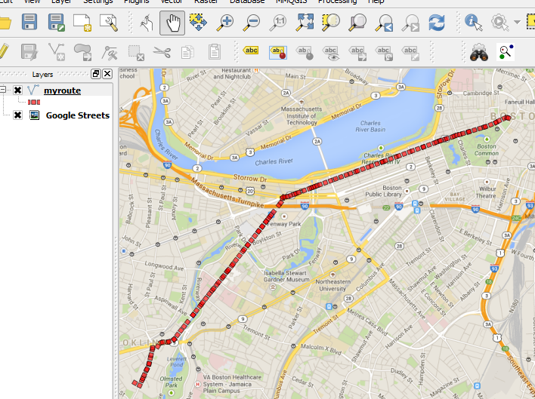
Task: Select the Zoom Out magnifier tool
Action: [252, 23]
